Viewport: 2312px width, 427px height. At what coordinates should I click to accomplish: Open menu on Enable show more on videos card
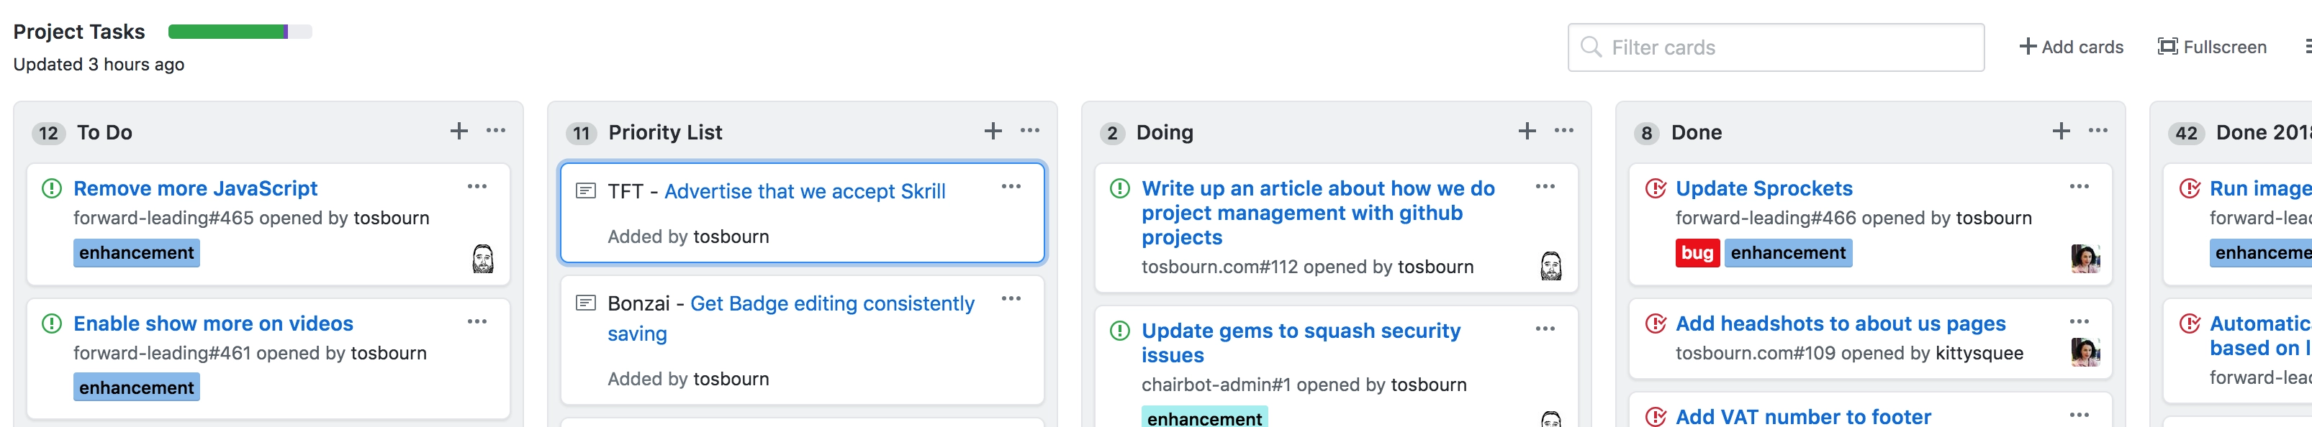(x=477, y=321)
